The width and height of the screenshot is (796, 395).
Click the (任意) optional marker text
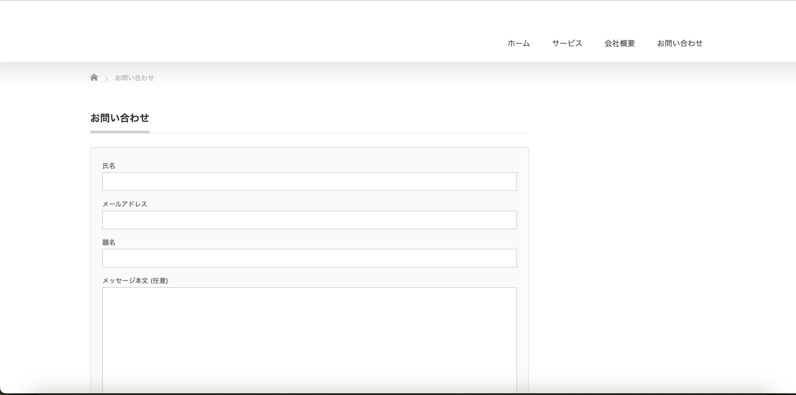pos(159,281)
